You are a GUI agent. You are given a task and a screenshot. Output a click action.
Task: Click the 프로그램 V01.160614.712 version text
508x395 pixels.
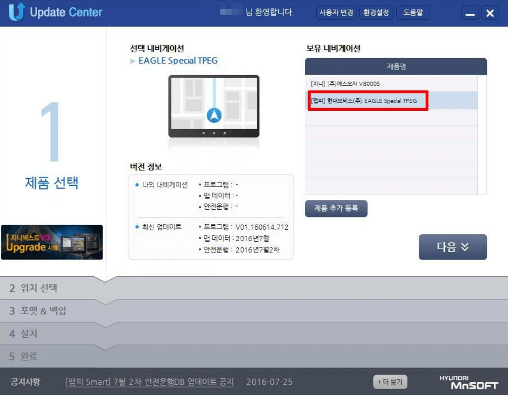click(246, 227)
